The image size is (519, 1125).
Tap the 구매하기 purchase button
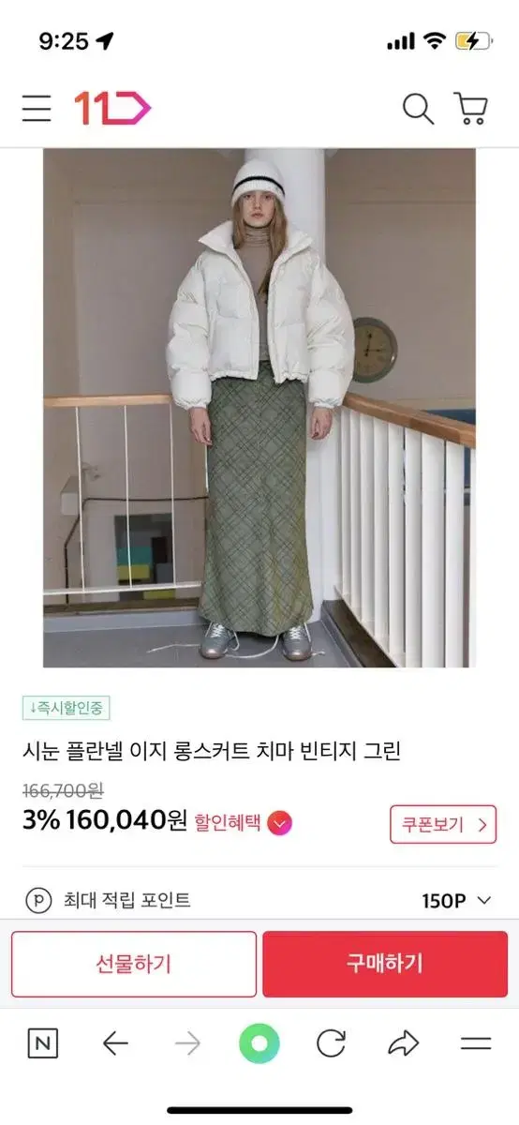point(385,964)
